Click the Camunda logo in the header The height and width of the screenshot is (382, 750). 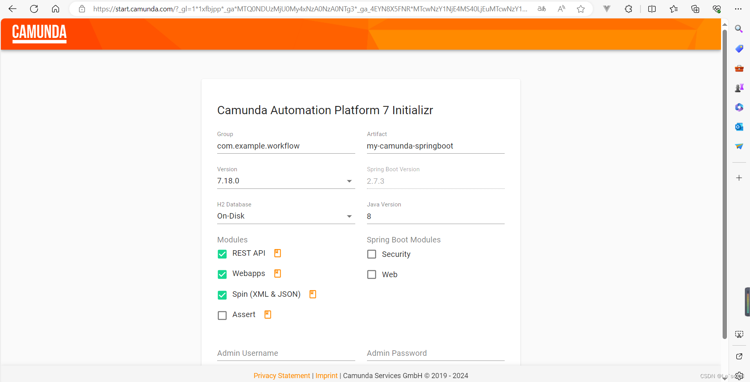[39, 34]
